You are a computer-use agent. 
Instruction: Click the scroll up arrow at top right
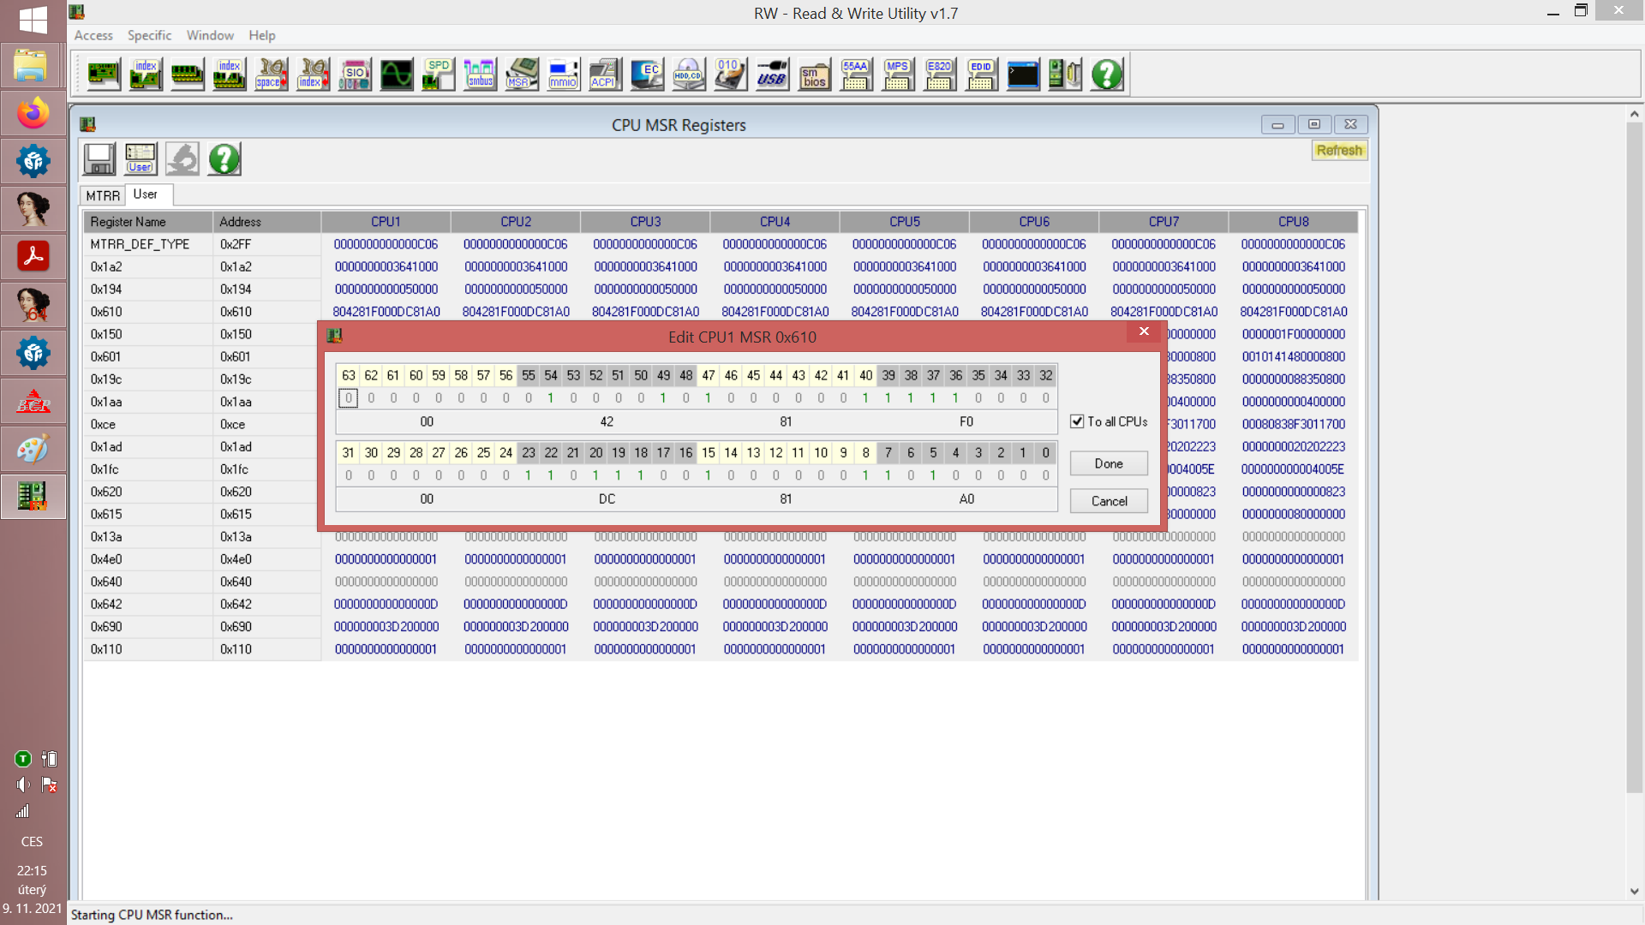point(1634,114)
